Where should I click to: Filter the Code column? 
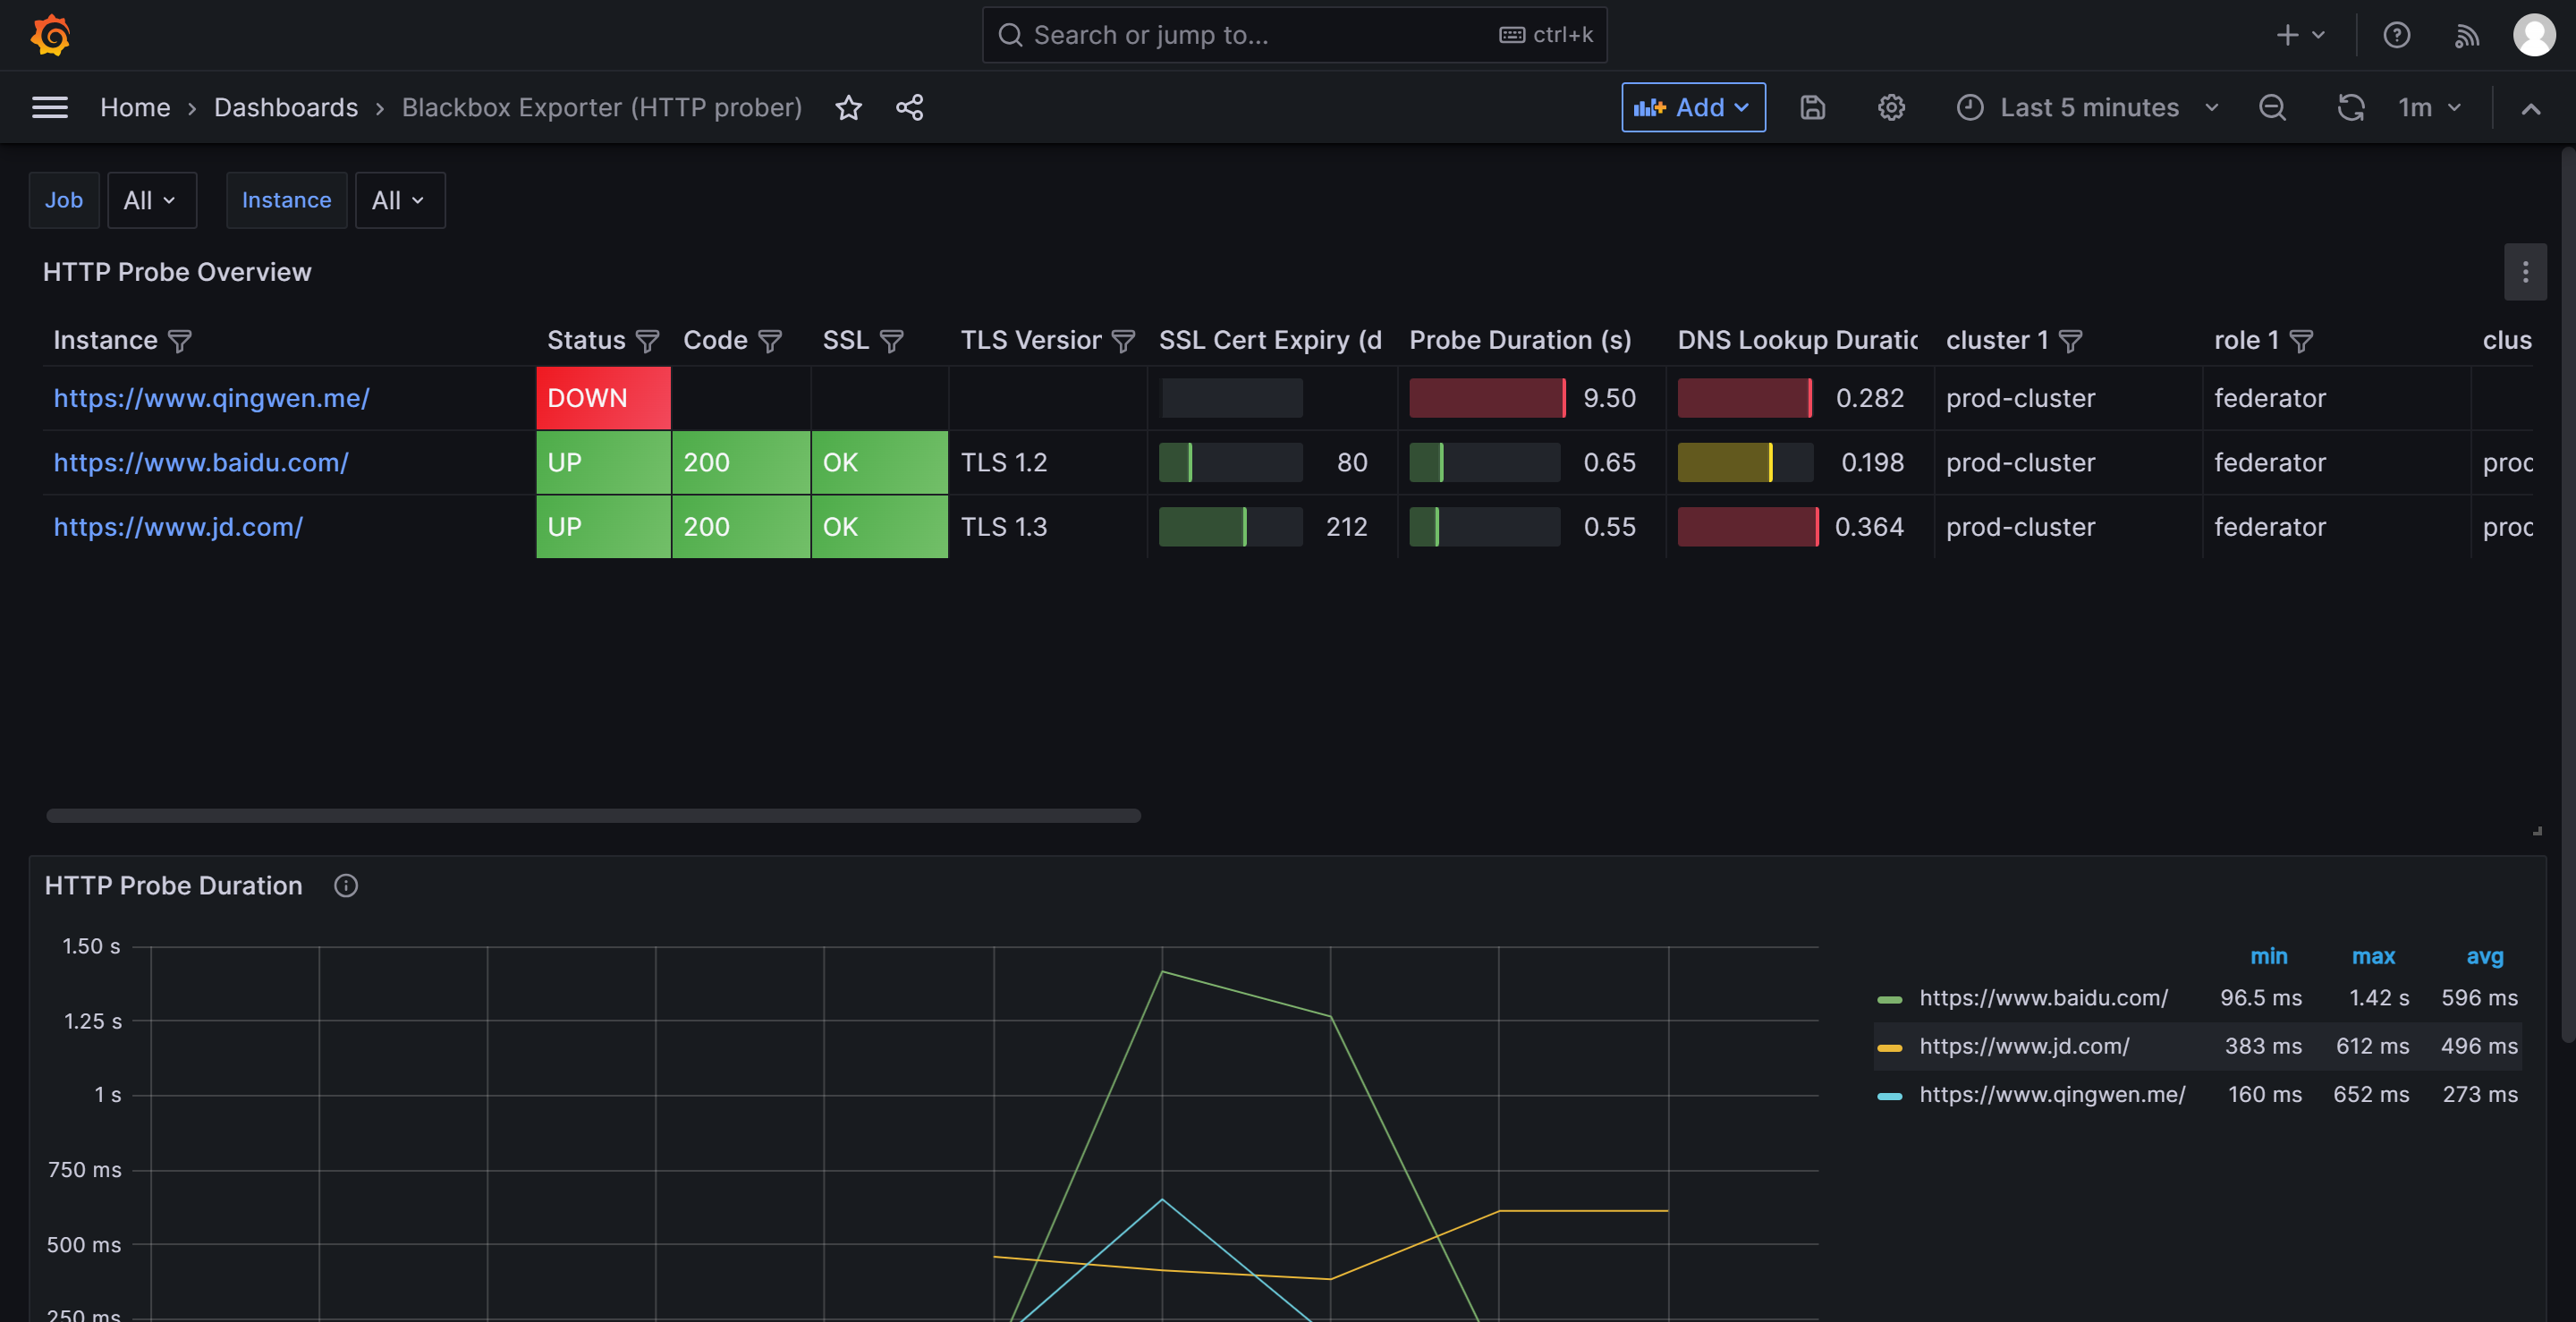click(x=770, y=341)
